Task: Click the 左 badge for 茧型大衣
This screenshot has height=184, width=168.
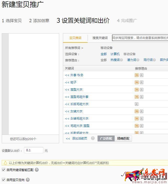Action: tap(142, 90)
